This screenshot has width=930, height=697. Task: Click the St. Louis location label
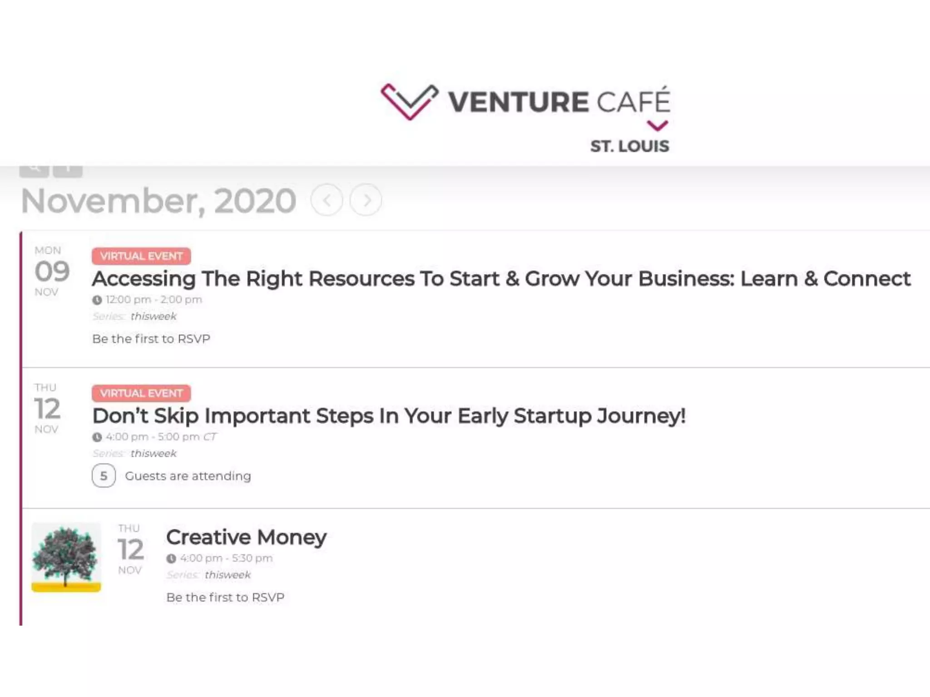[x=629, y=146]
